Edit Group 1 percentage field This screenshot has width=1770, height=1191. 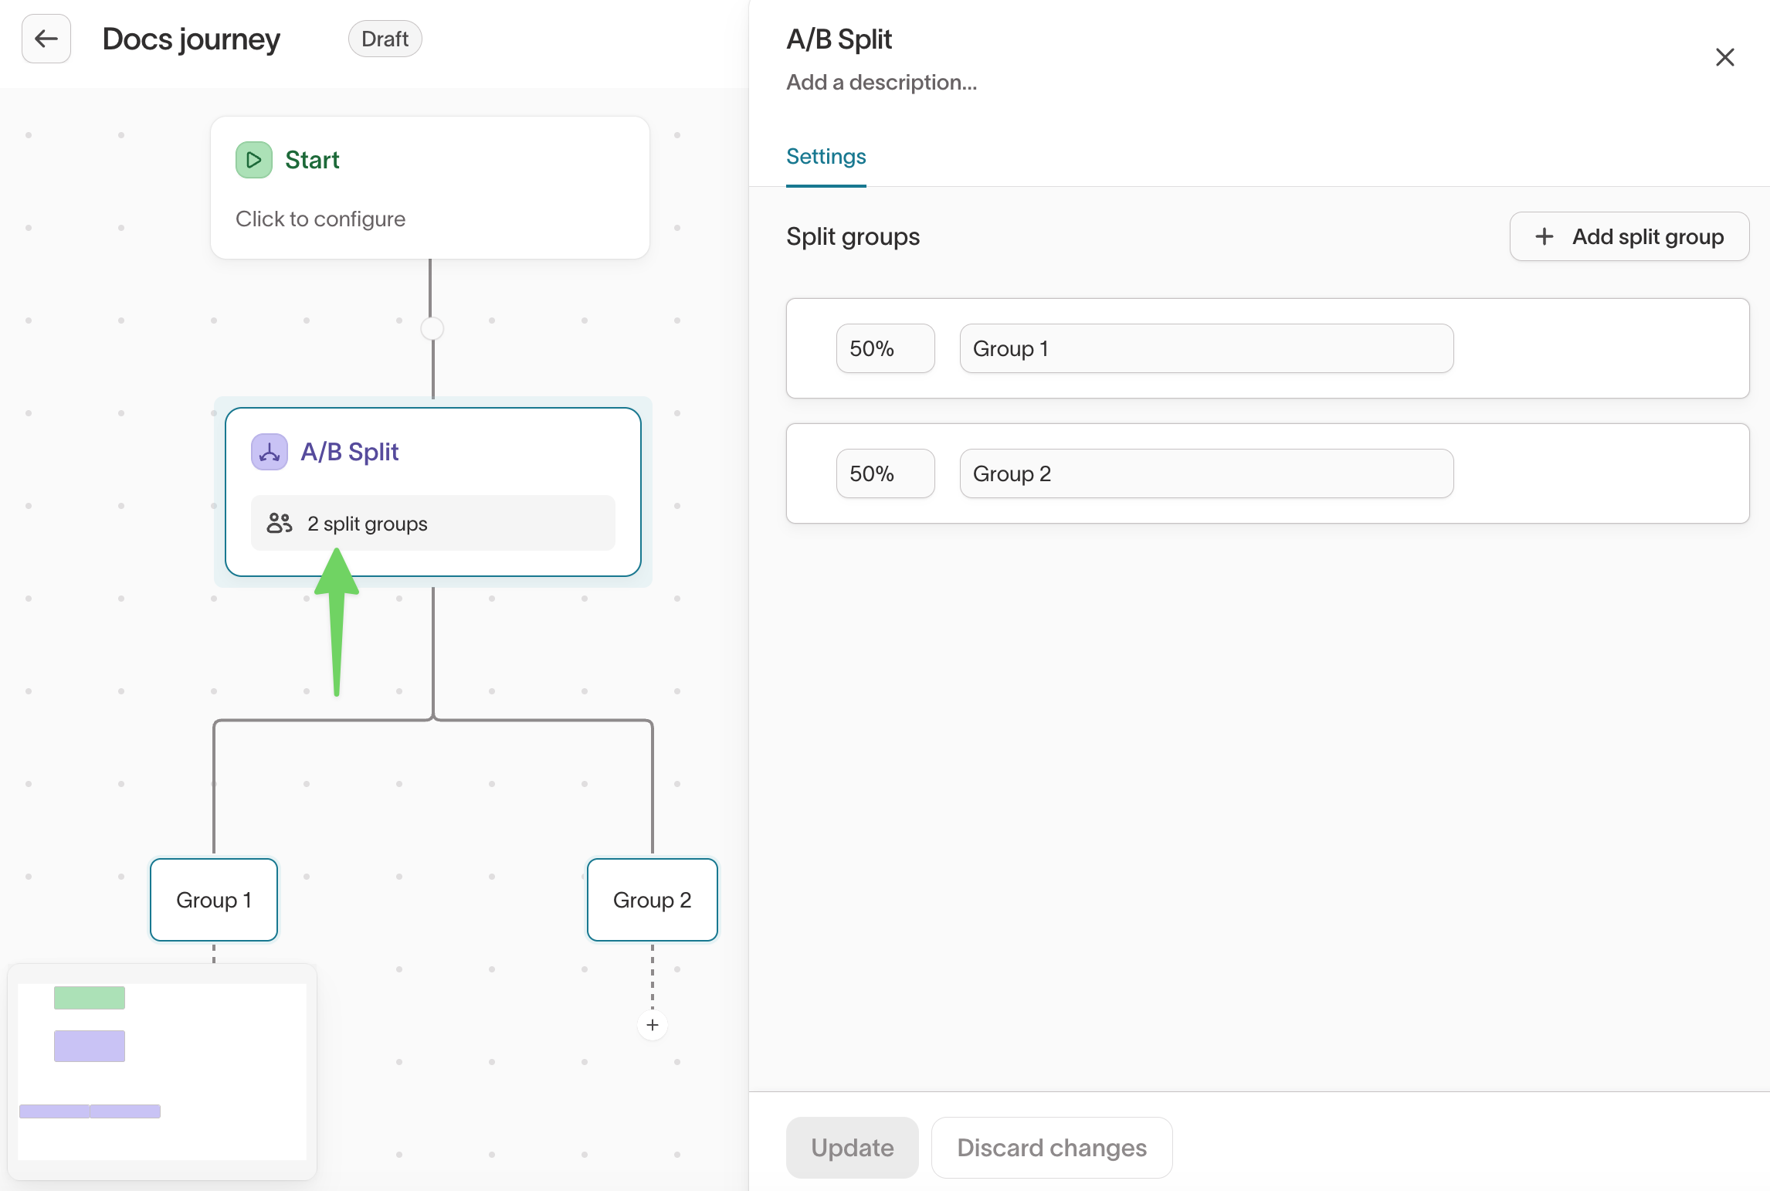tap(885, 348)
